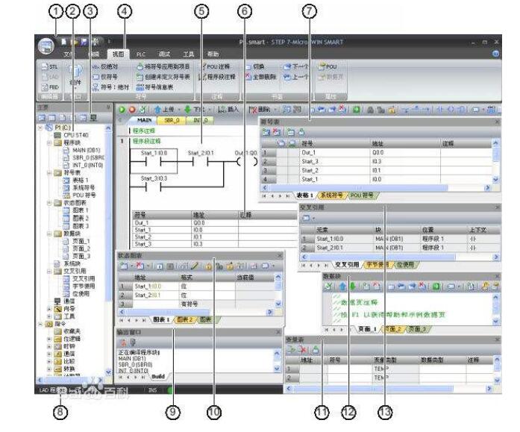This screenshot has width=520, height=432.
Task: Collapse the 状态图表 tree folder
Action: (49, 203)
